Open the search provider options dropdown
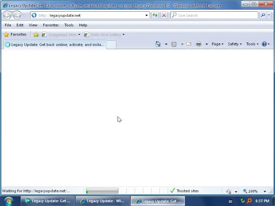Image resolution: width=275 pixels, height=206 pixels. (x=269, y=15)
